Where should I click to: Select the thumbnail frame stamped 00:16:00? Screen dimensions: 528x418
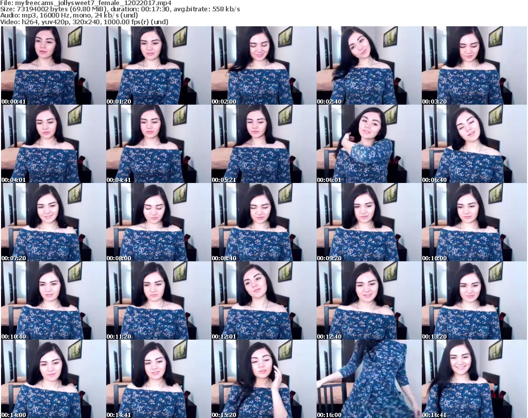369,379
